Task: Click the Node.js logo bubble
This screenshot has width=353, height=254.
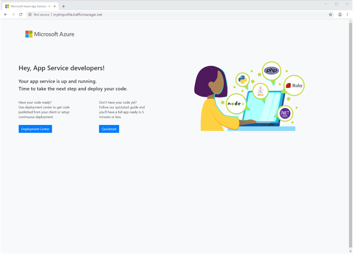Action: pos(236,104)
